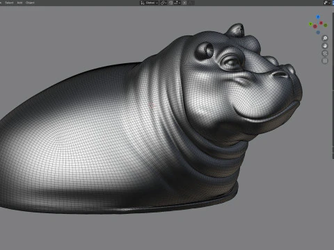Screen dimensions: 334x250
Task: Click the unlabeled red negative X handle
Action: (315, 26)
